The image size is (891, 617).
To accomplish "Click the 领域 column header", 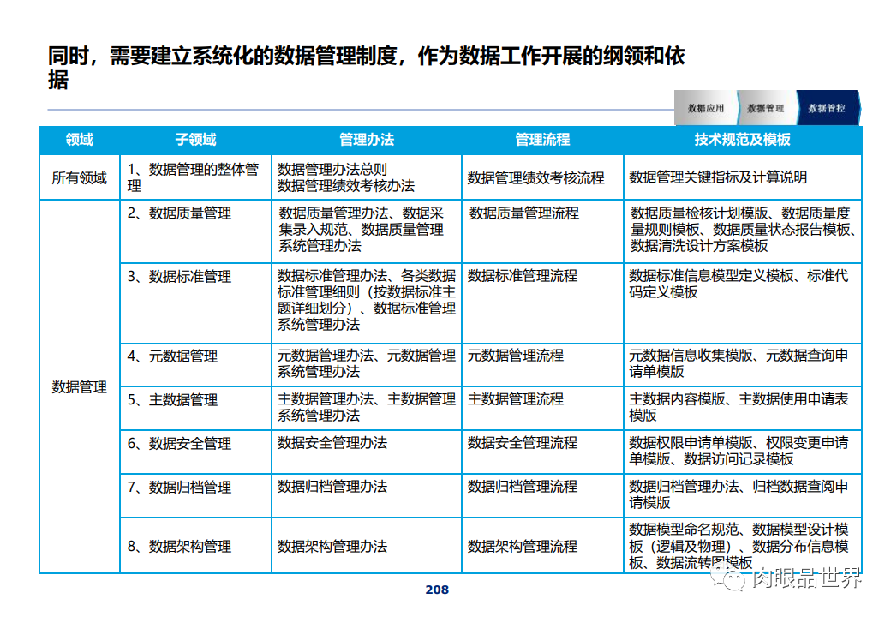I will [x=80, y=140].
